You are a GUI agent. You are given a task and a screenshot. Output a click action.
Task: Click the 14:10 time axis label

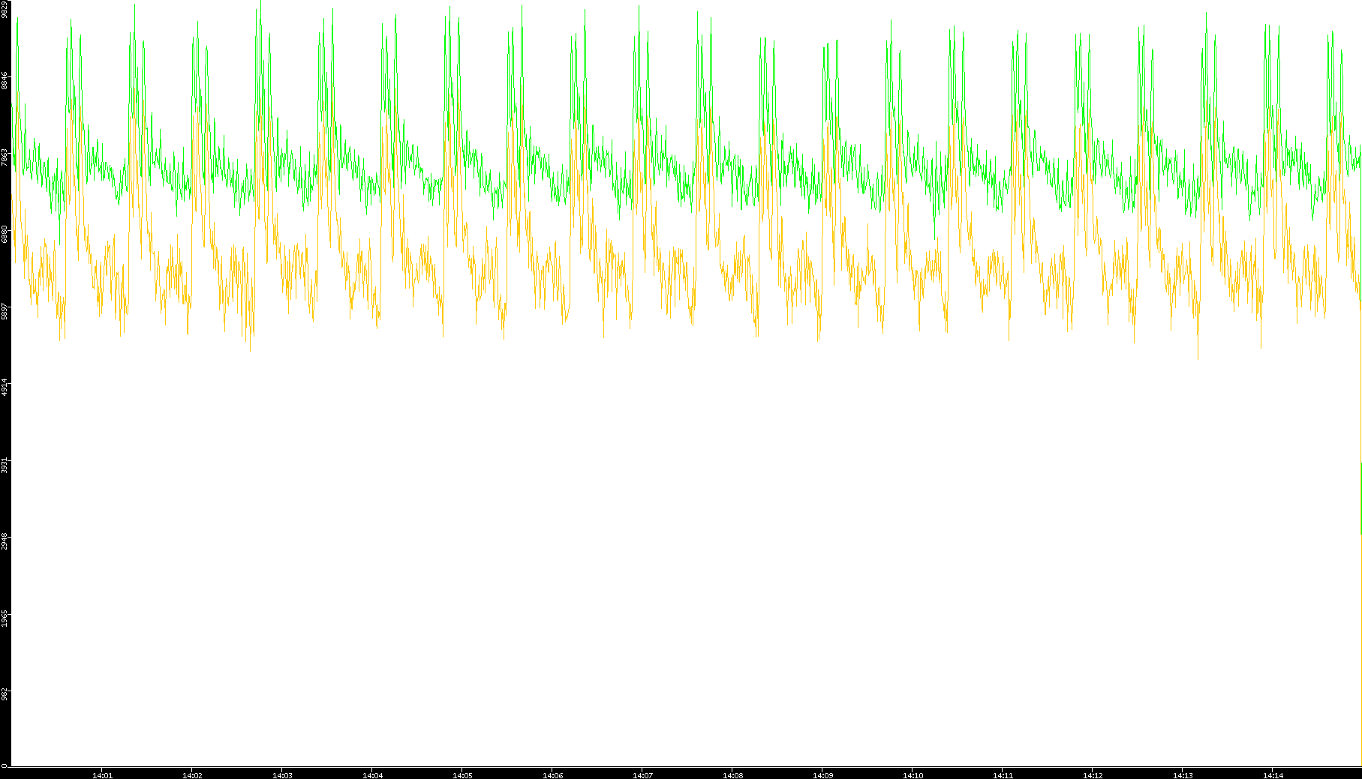point(913,775)
